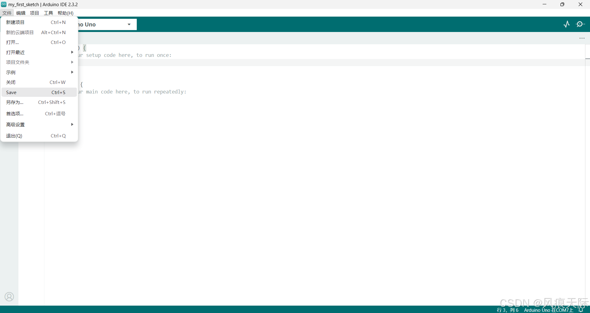Expand the 示例 submenu
590x313 pixels.
tap(39, 72)
